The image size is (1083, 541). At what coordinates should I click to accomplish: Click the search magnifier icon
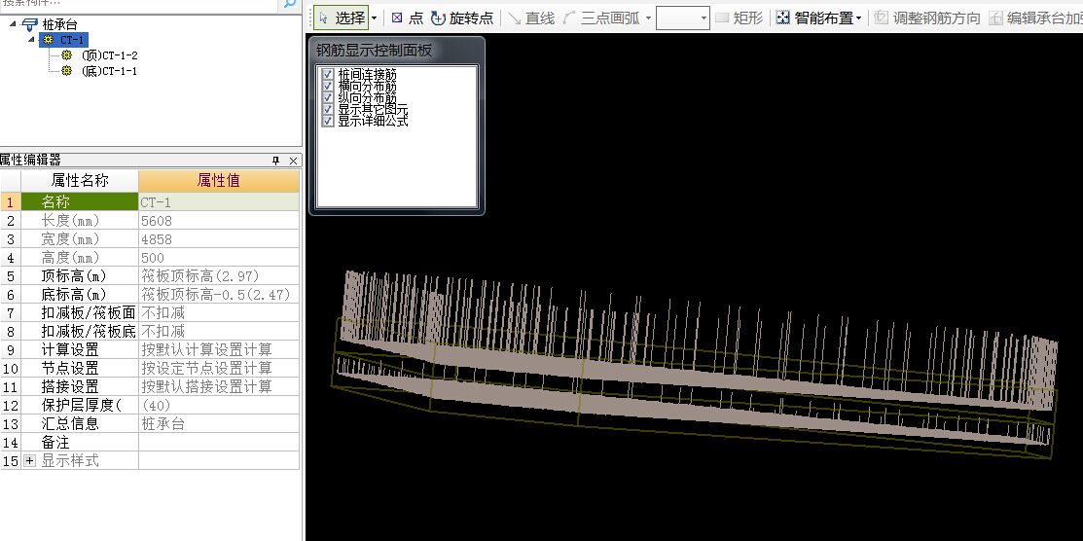click(x=288, y=4)
